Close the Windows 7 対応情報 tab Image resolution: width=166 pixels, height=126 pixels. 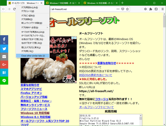[79, 3]
